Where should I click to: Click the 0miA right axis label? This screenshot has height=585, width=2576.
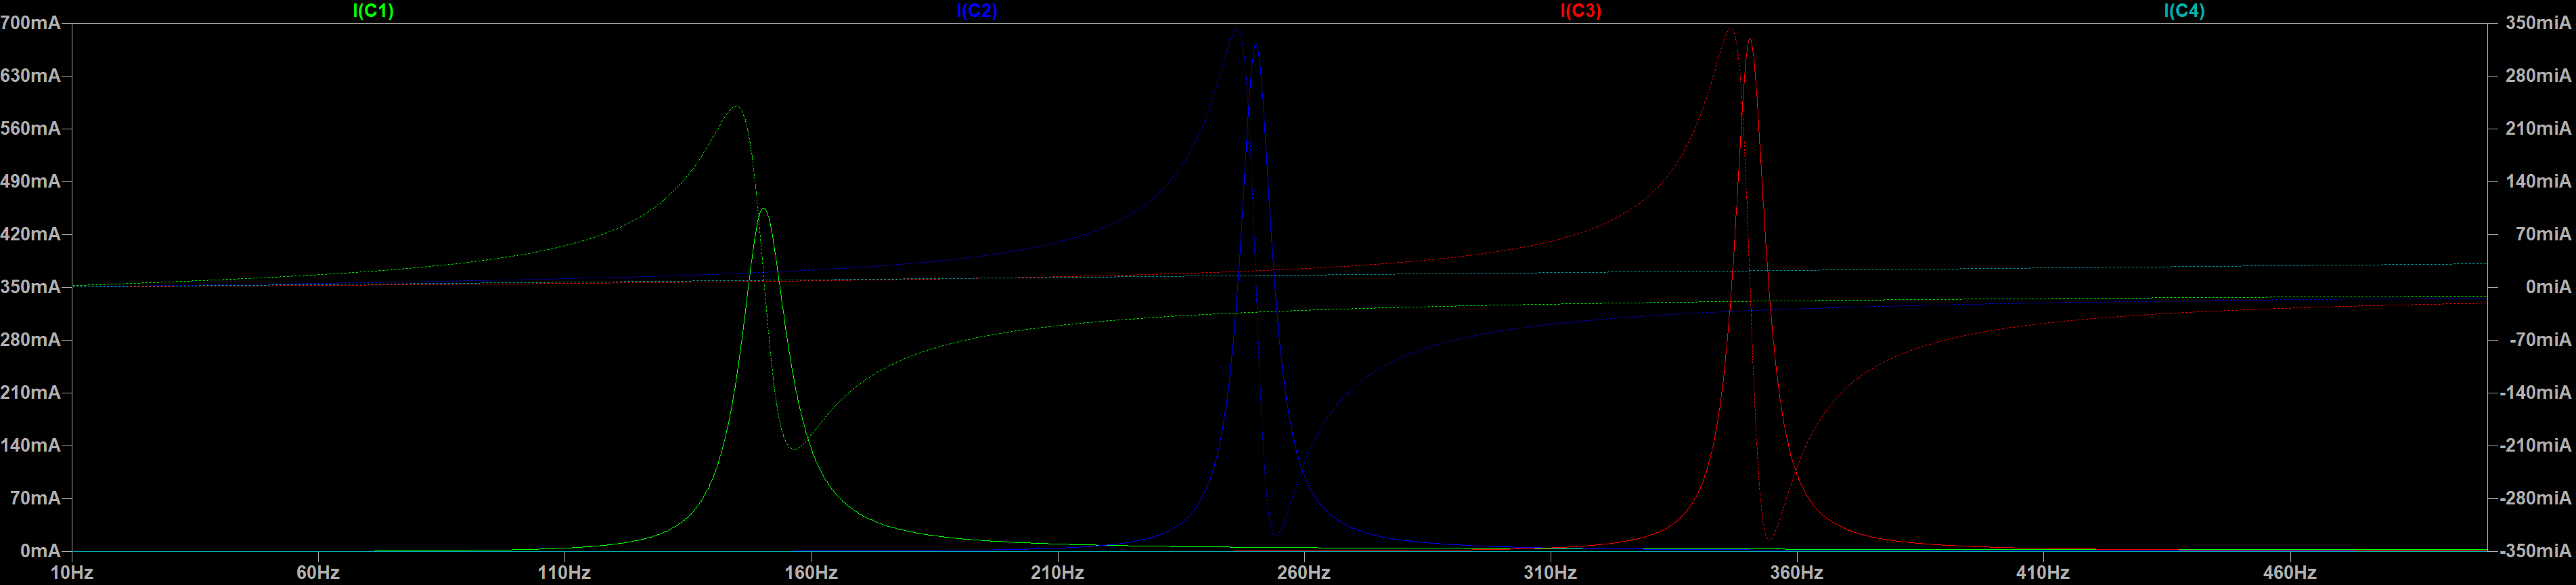tap(2548, 287)
